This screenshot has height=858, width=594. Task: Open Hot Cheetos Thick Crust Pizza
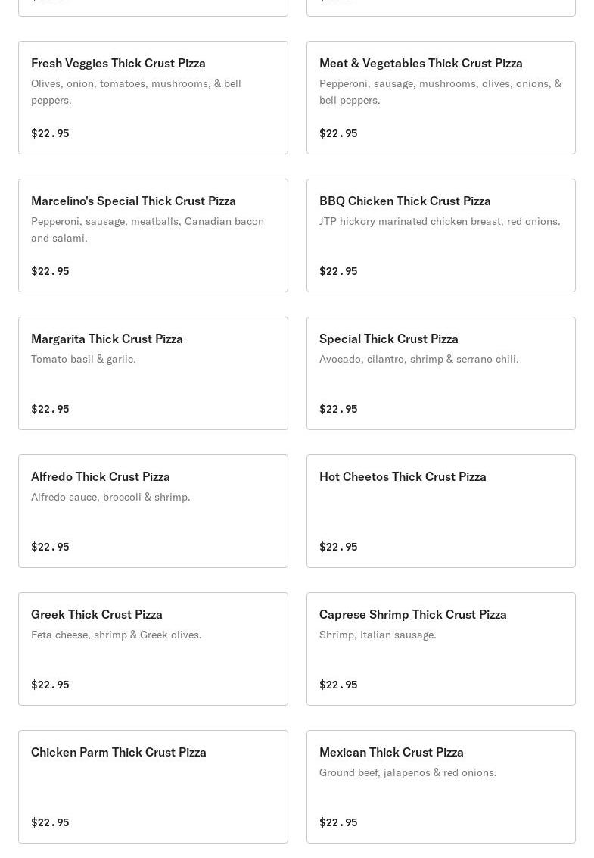(403, 476)
